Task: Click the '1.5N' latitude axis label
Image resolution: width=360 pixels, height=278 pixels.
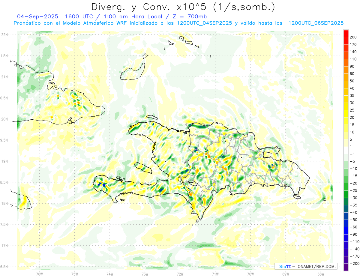Action: (x=4, y=56)
